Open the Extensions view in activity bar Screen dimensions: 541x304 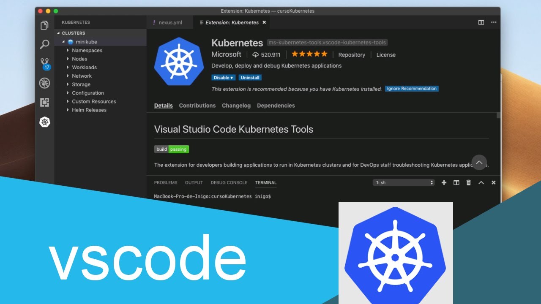[44, 102]
